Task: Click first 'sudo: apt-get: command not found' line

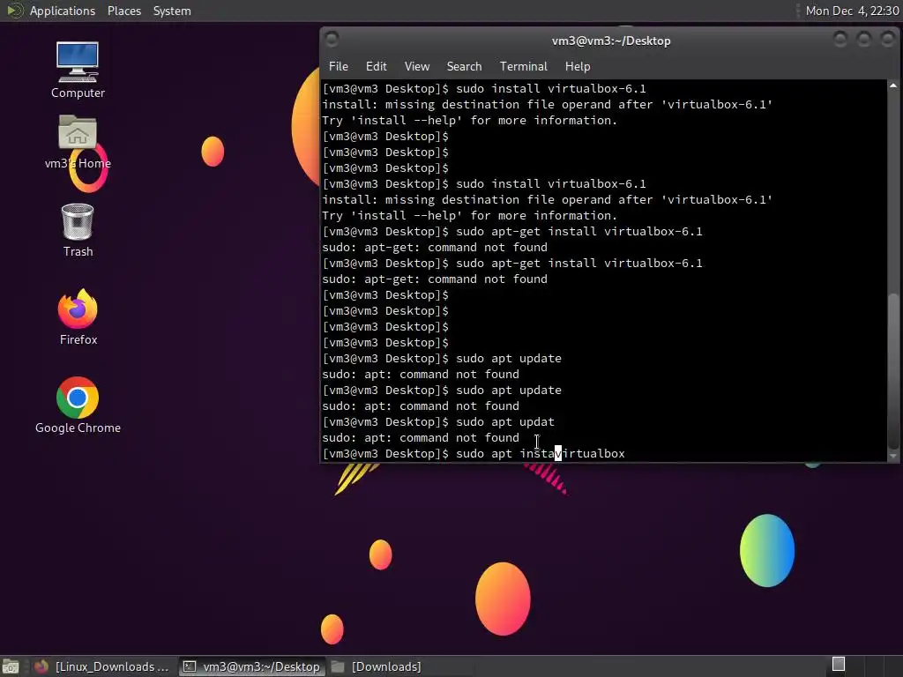Action: (435, 248)
